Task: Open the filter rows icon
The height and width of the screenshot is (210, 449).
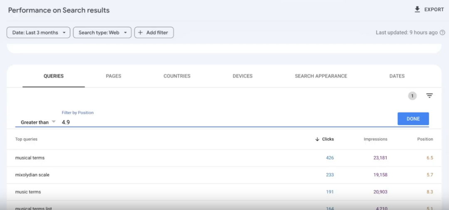Action: pyautogui.click(x=429, y=96)
